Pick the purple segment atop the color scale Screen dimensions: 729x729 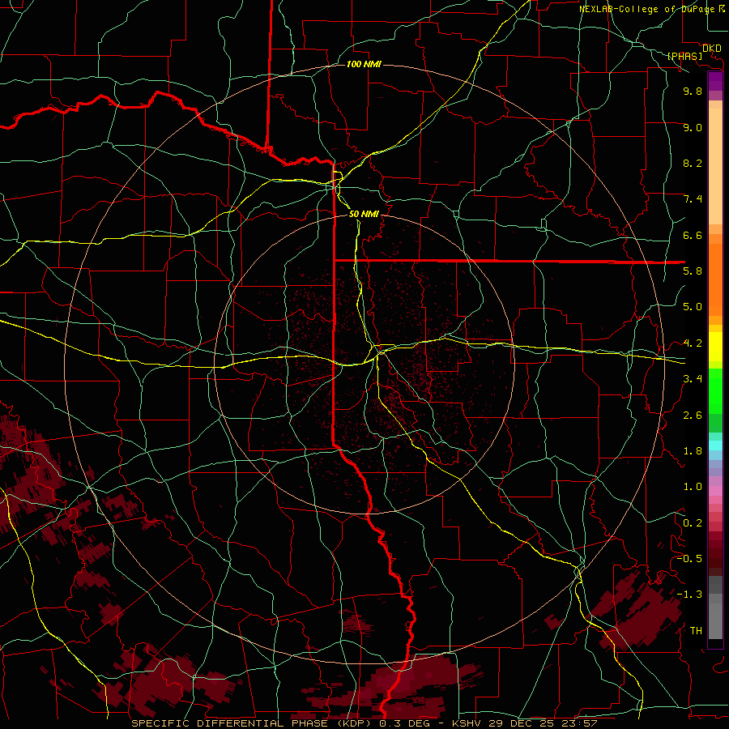(715, 81)
